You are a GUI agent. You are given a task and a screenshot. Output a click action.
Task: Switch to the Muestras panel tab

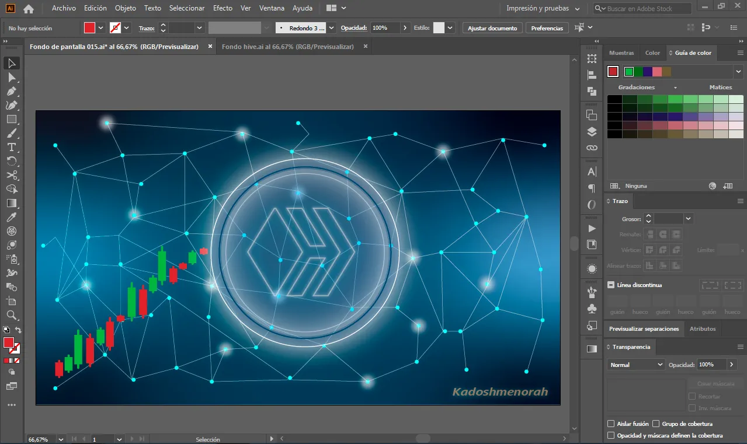621,53
